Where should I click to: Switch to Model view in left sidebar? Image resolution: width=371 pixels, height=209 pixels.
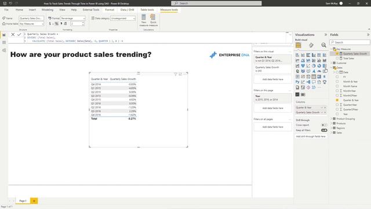[x=4, y=51]
